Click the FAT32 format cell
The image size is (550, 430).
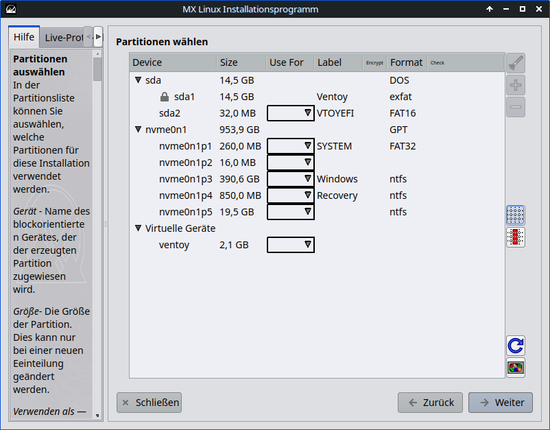403,146
